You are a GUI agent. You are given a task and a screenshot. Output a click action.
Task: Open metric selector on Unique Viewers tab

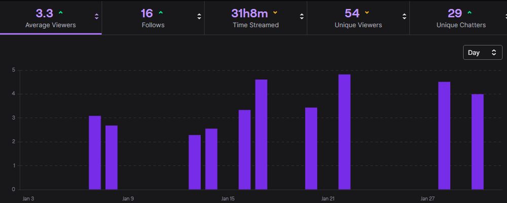pyautogui.click(x=404, y=17)
